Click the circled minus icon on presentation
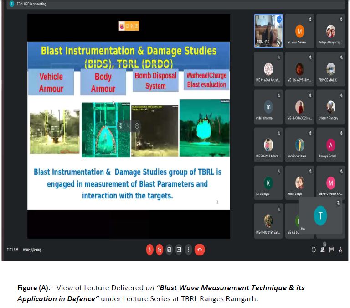 point(137,126)
